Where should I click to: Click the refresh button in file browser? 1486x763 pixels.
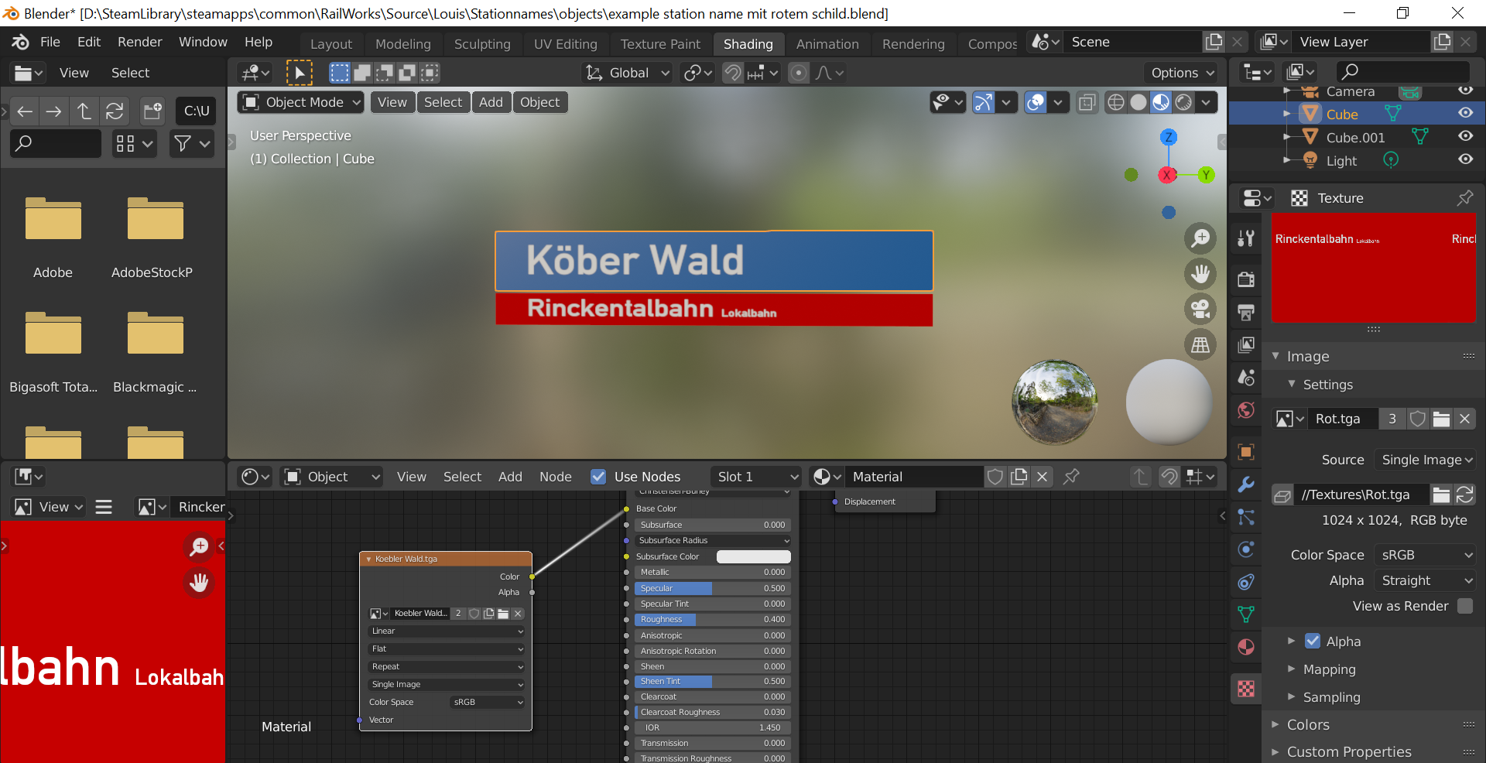(x=115, y=111)
